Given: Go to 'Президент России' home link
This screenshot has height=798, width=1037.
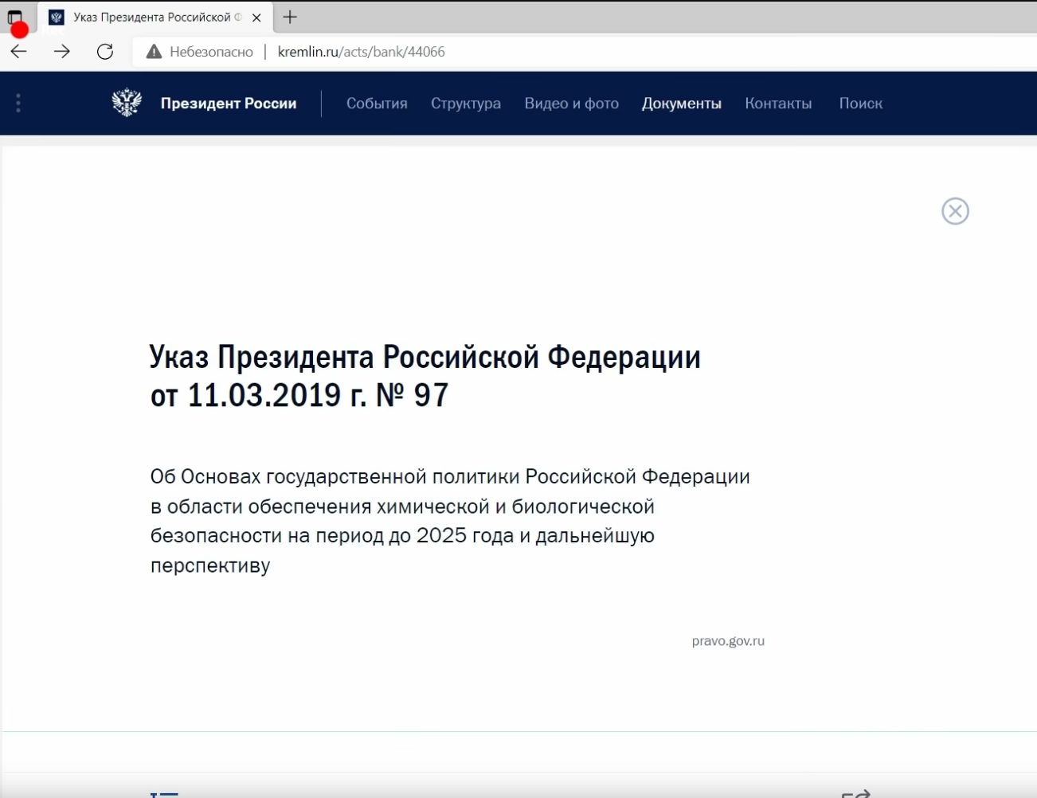Looking at the screenshot, I should pyautogui.click(x=229, y=104).
